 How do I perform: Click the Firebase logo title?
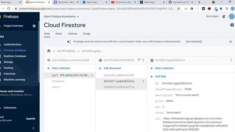tap(11, 16)
